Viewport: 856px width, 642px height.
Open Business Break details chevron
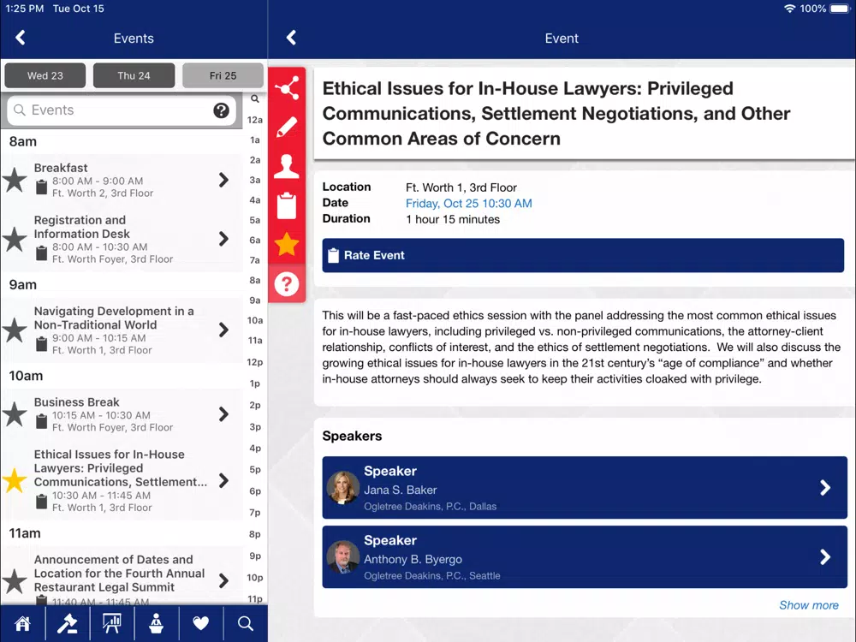click(223, 414)
